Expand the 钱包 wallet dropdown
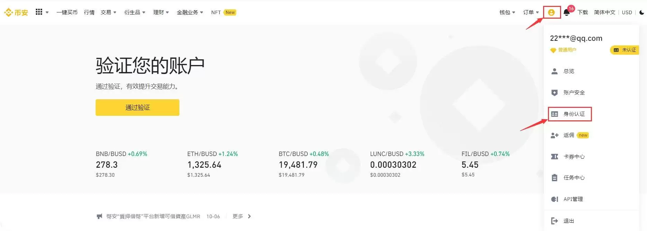647x231 pixels. [507, 12]
